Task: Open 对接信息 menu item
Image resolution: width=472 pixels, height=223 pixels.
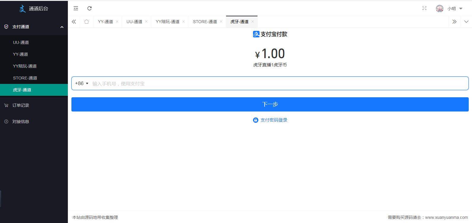Action: 34,122
